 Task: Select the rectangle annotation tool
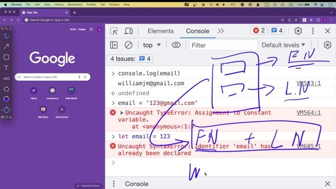coord(6,57)
